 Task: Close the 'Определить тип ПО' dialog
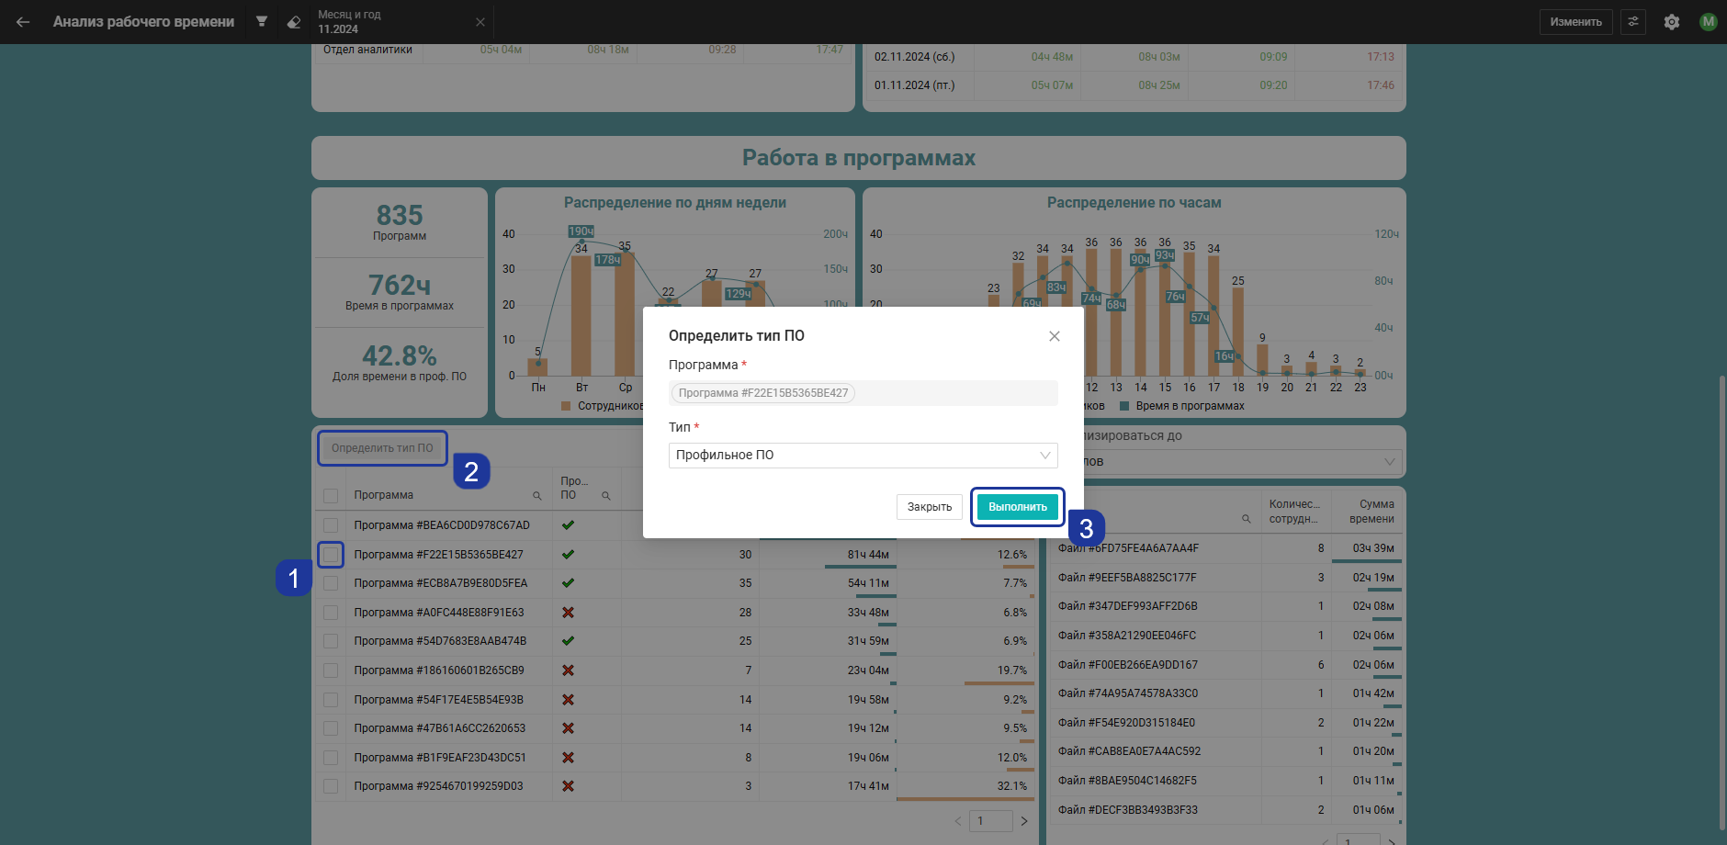pyautogui.click(x=1055, y=336)
